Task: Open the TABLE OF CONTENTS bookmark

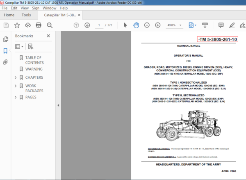Action: [x=34, y=60]
